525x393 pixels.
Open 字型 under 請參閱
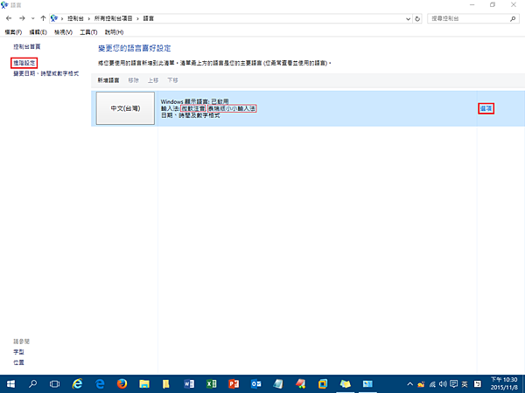18,352
